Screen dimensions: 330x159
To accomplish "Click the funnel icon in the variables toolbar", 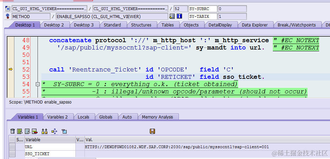I will (64, 131).
